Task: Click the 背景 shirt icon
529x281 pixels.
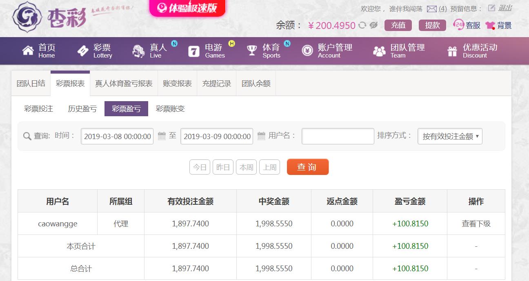Action: pyautogui.click(x=490, y=25)
